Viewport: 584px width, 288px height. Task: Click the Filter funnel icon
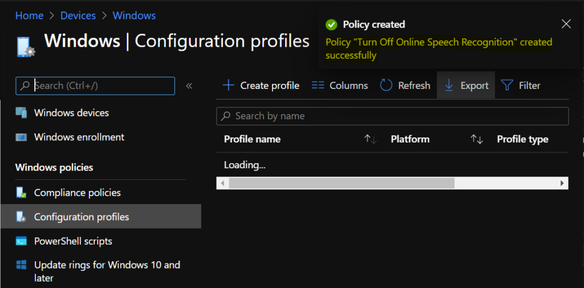click(x=507, y=86)
